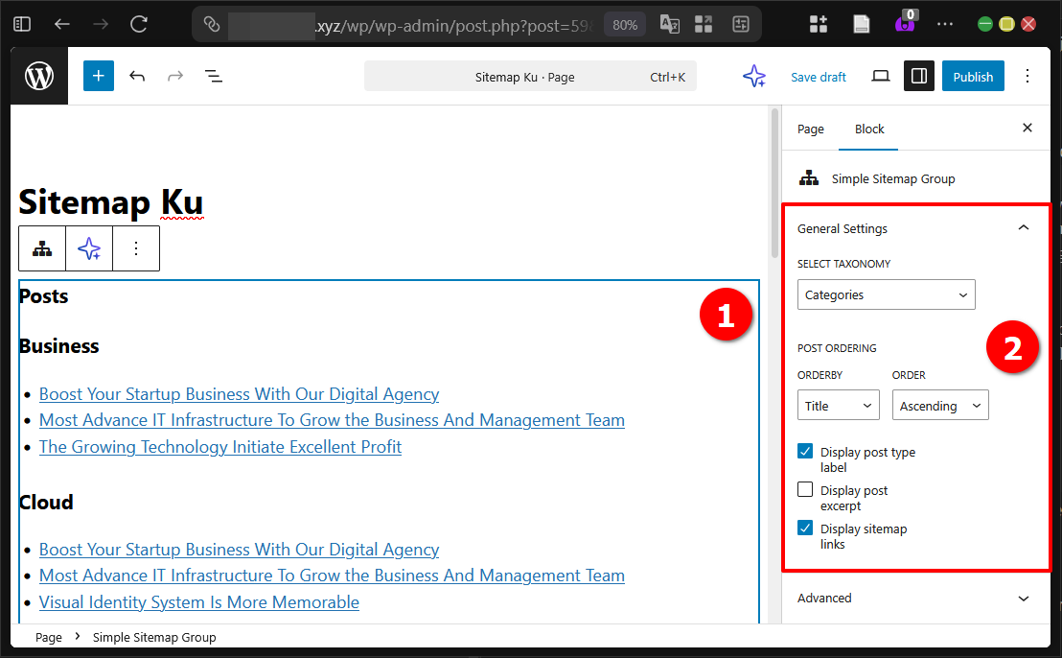
Task: Open the block options three-dot icon
Action: (x=135, y=247)
